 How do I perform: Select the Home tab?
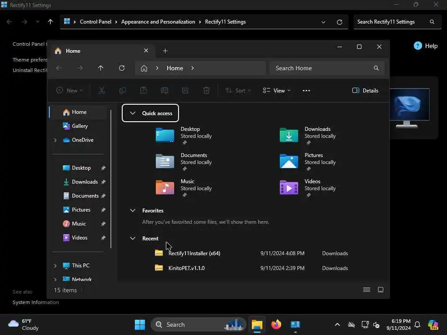click(101, 51)
